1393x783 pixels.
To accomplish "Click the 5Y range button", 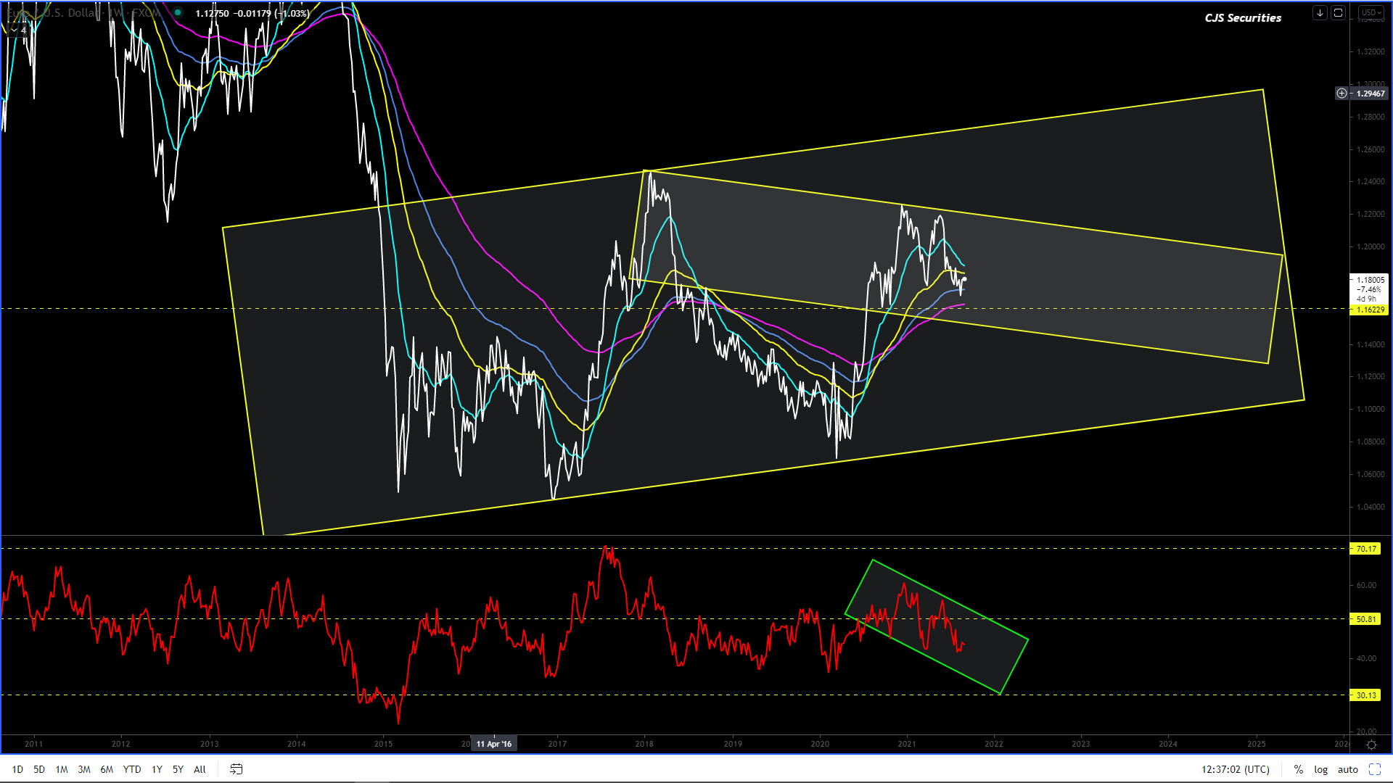I will (x=178, y=769).
